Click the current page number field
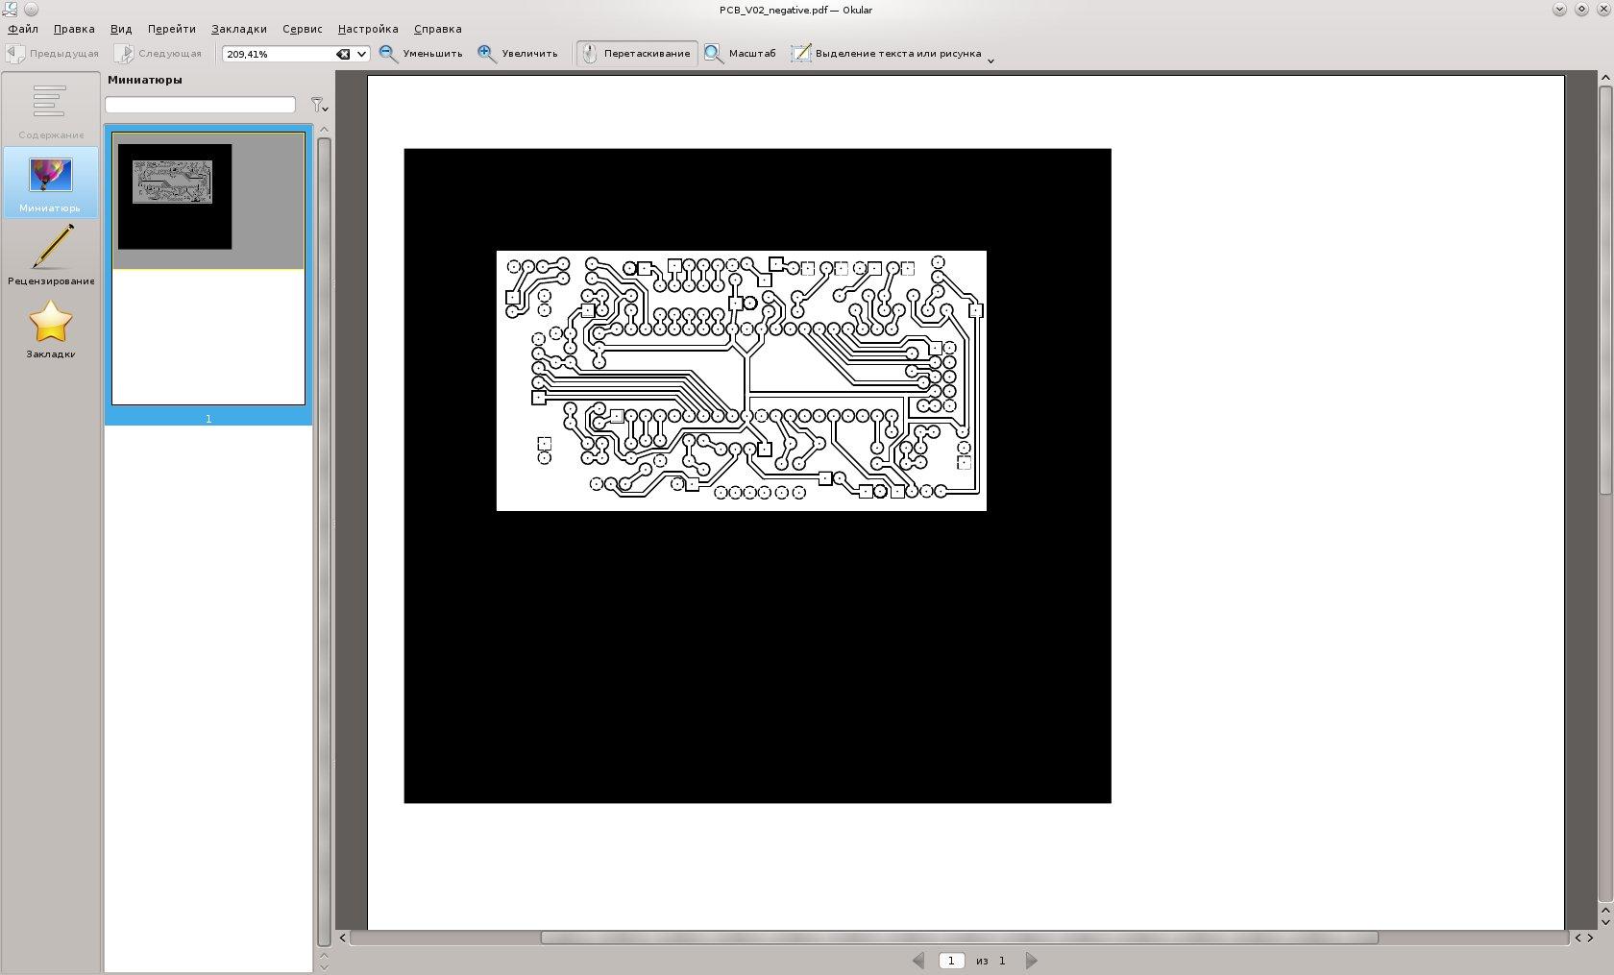This screenshot has width=1614, height=975. pyautogui.click(x=951, y=961)
